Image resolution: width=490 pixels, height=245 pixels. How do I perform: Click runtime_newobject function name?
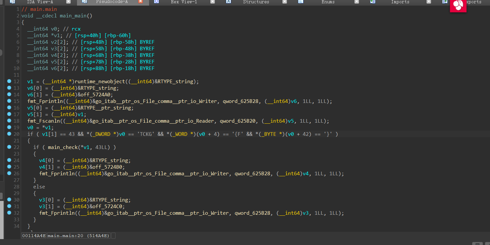100,82
